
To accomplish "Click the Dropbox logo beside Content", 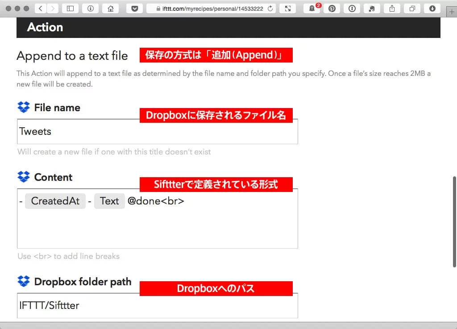I will point(24,177).
